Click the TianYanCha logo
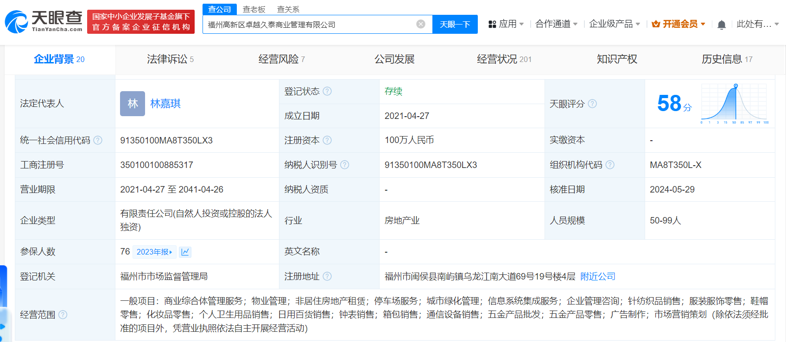Viewport: 786px width, 342px height. 44,22
